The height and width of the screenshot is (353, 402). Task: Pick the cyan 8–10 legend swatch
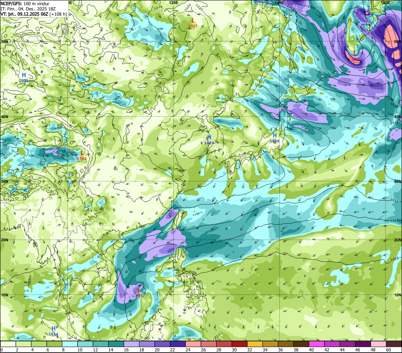(70, 344)
